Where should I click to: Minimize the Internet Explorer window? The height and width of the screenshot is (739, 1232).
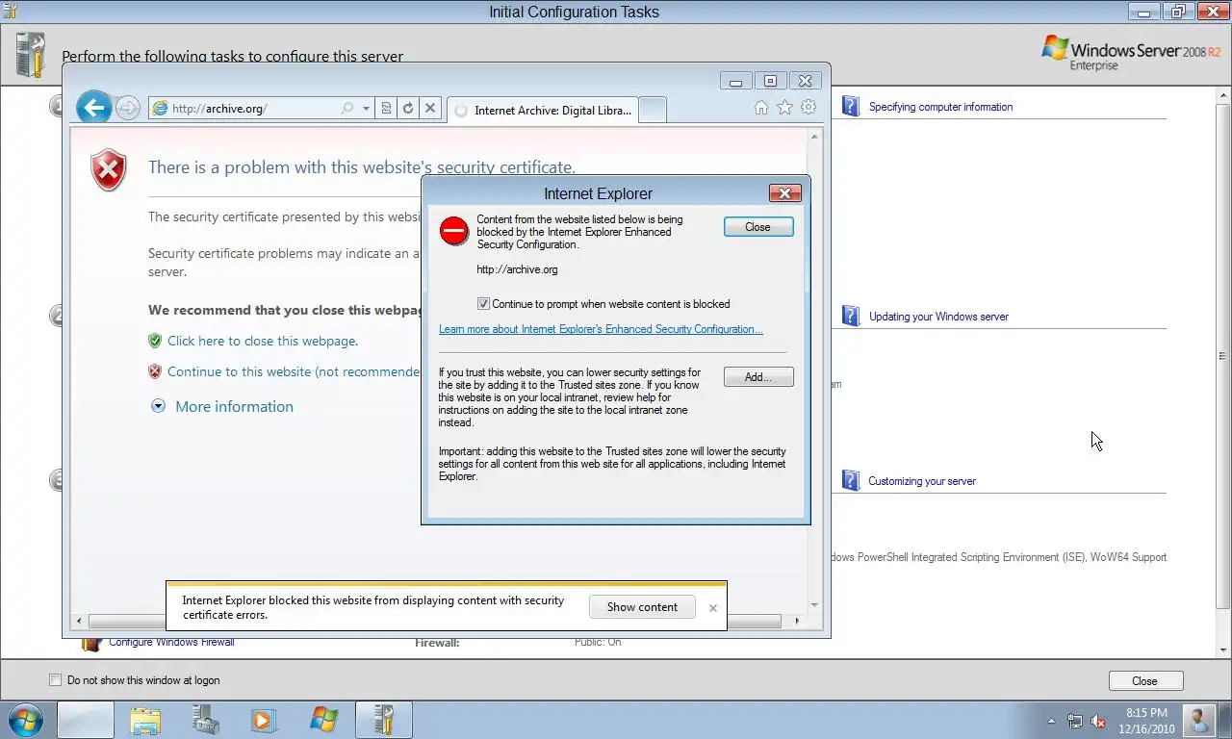pos(735,82)
